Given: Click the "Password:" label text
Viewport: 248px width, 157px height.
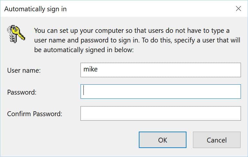Looking at the screenshot, I should [x=22, y=92].
